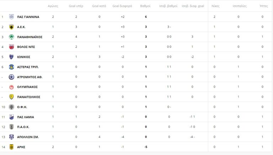The width and height of the screenshot is (273, 155).
Task: Open the ΑΠΟΛΛΩΝ ΣΜ. team name link
Action: [27, 137]
